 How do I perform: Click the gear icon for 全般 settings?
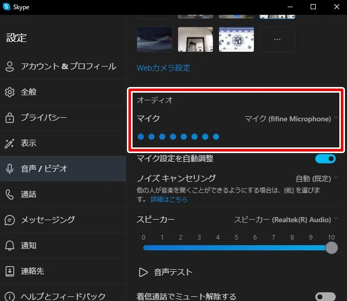coord(9,92)
